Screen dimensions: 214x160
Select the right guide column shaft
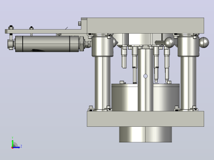coord(188,83)
